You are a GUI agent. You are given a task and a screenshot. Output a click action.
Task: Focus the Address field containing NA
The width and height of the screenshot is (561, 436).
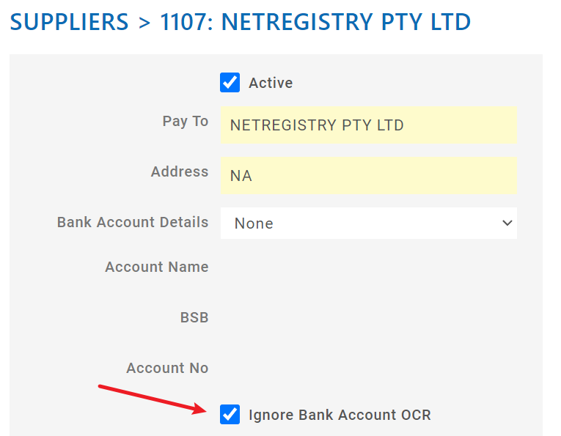pos(368,176)
